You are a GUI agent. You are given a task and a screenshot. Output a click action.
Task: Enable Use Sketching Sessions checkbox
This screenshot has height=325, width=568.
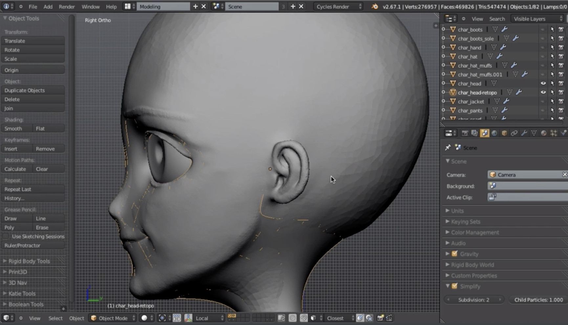[6, 236]
